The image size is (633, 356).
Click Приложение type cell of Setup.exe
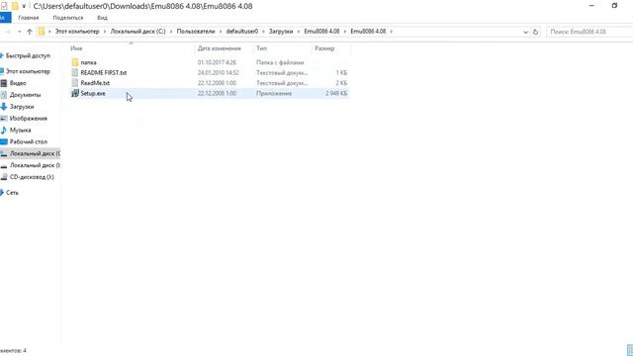(274, 93)
